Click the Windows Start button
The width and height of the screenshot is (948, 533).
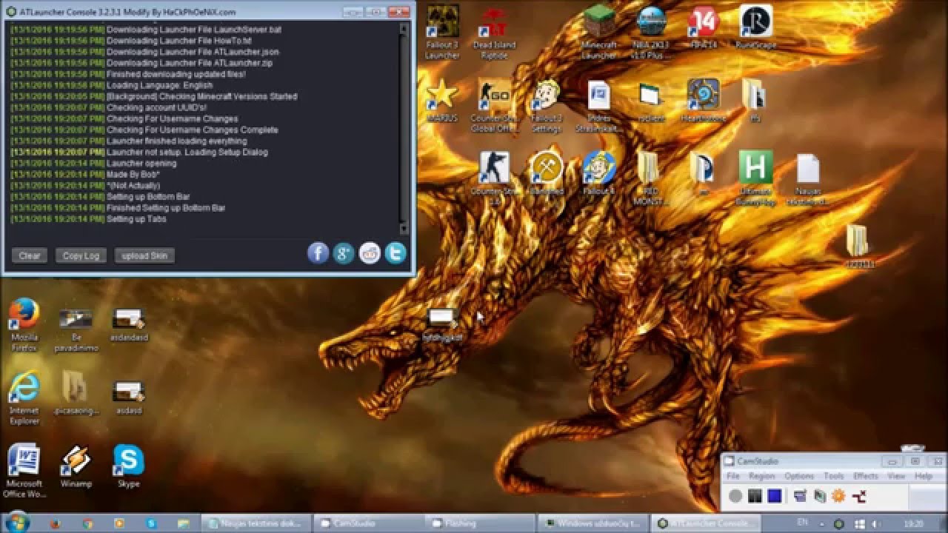(x=17, y=523)
